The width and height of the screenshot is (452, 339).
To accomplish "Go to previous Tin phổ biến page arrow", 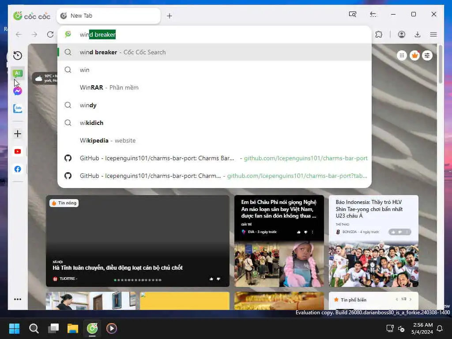I will [x=397, y=299].
